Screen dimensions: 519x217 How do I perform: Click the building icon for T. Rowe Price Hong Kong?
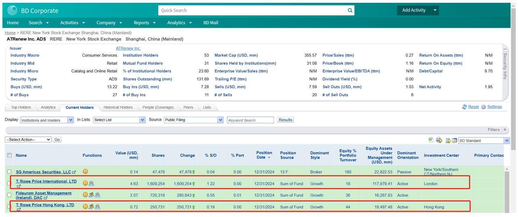98,207
